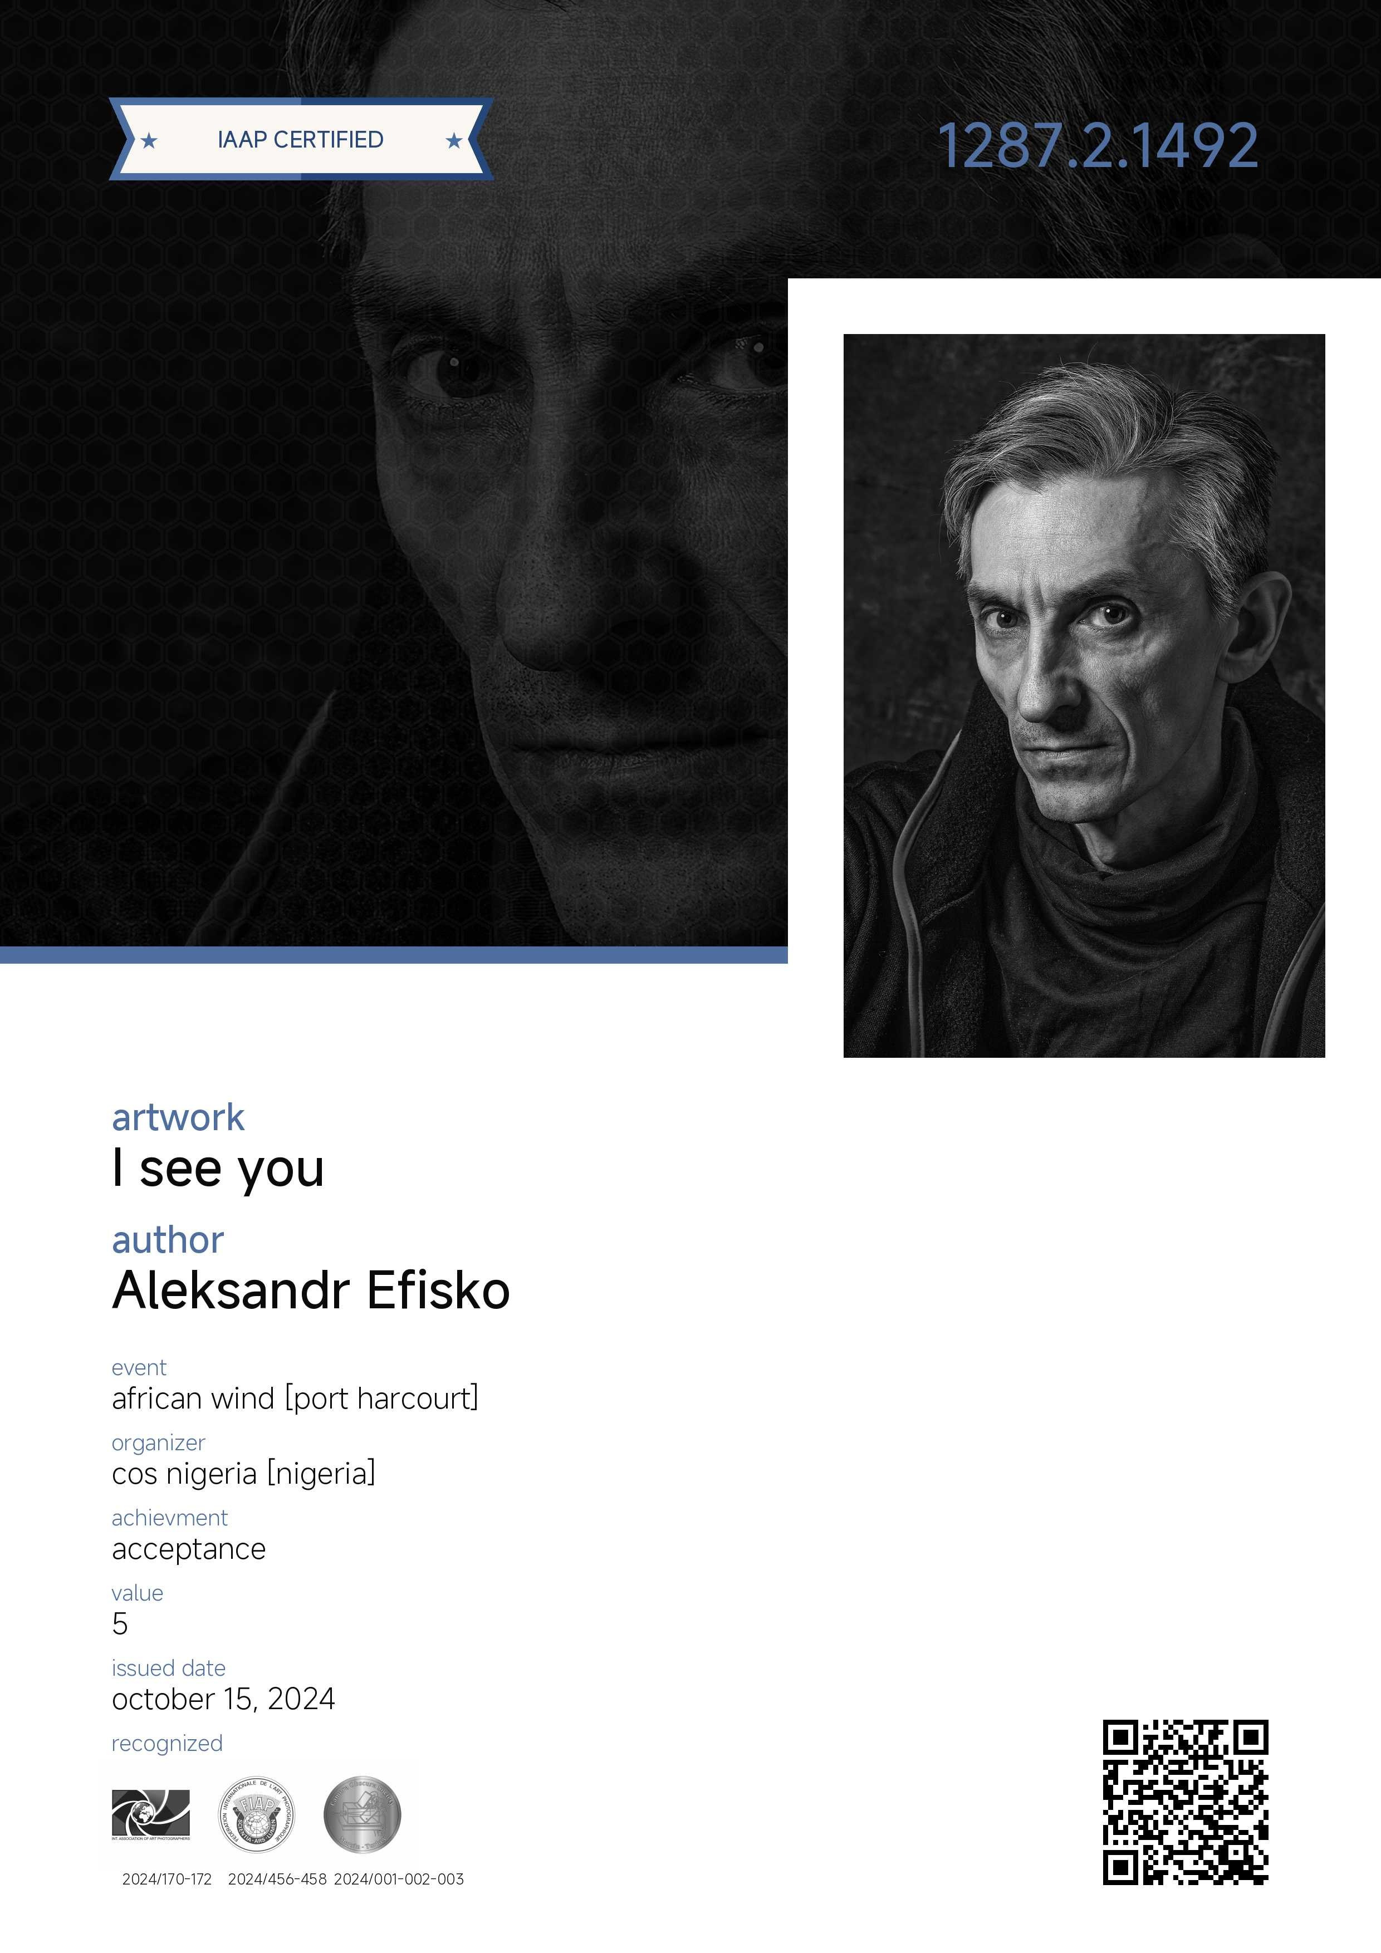
Task: Click the Int. Association of Art Photographers logo
Action: 150,1814
